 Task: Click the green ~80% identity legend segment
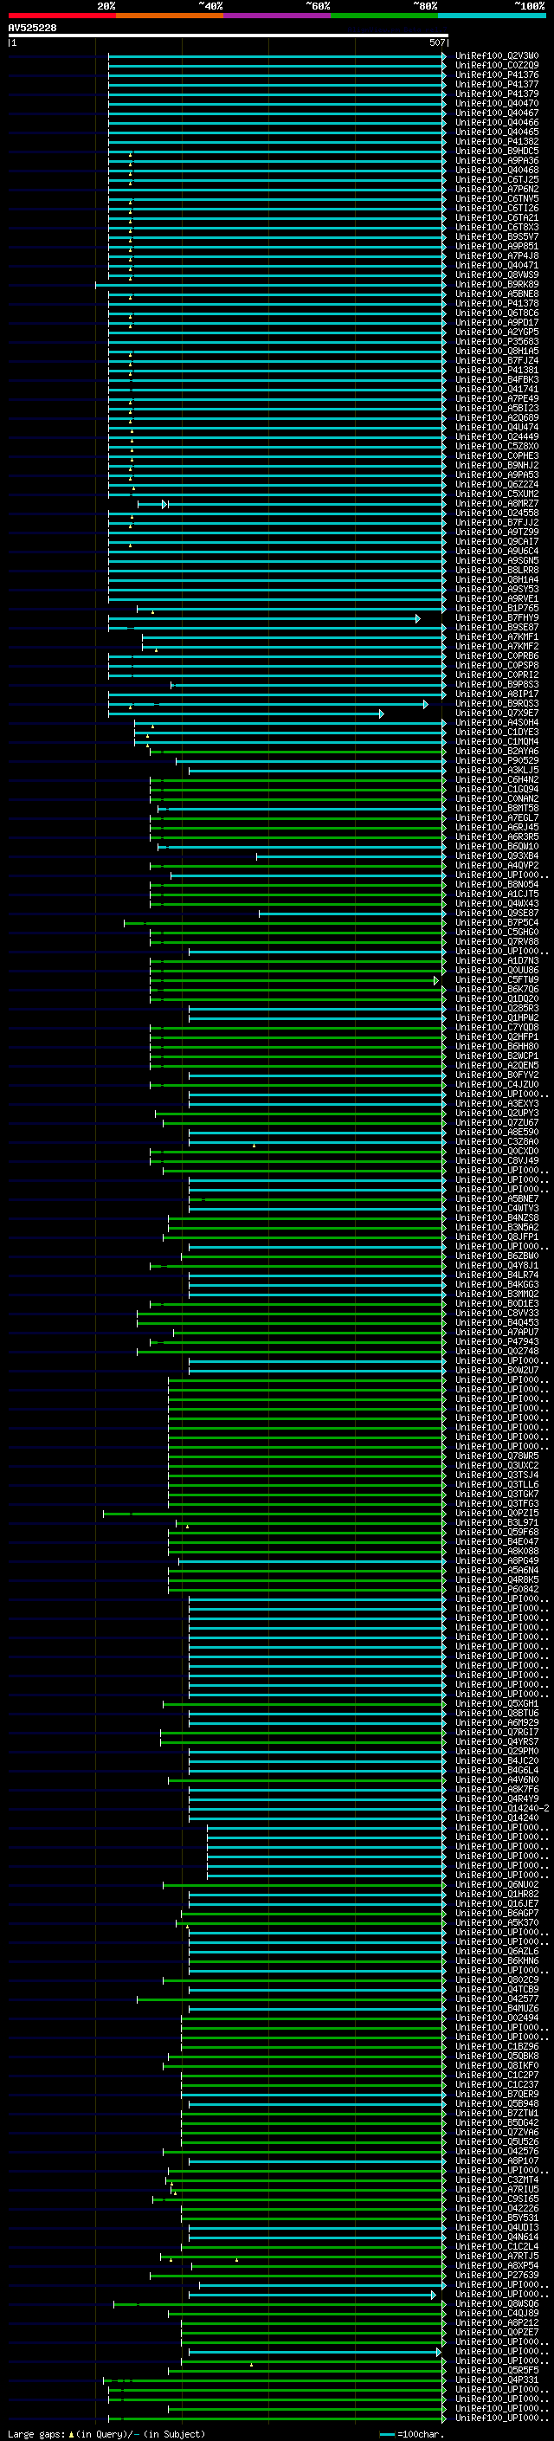[384, 16]
